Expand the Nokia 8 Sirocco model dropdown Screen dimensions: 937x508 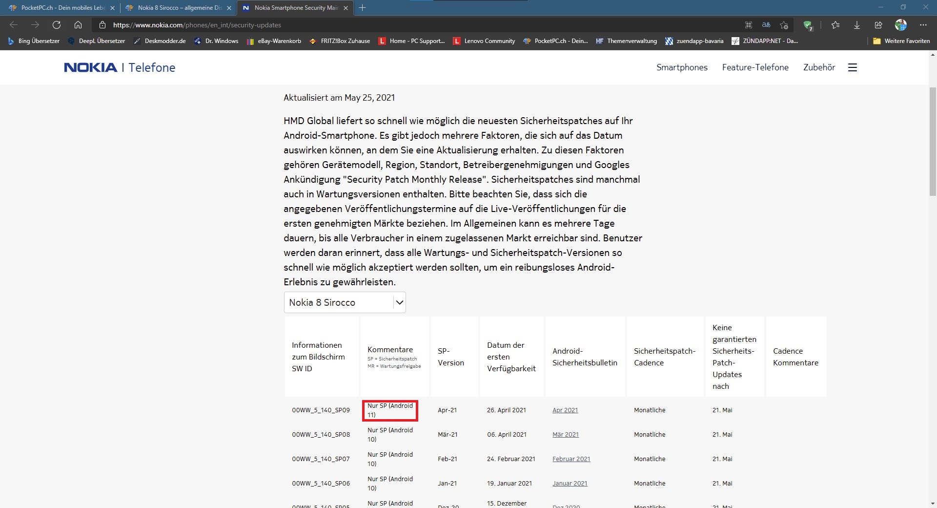[345, 302]
